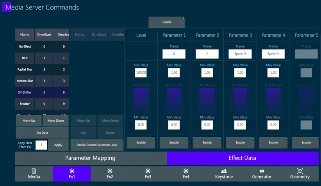Screen dimensions: 321x186
Task: Select the Shutter effect row
Action: [x=42, y=104]
